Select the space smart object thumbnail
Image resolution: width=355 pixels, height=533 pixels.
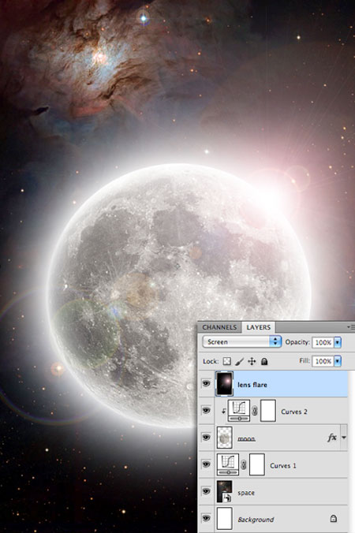224,491
